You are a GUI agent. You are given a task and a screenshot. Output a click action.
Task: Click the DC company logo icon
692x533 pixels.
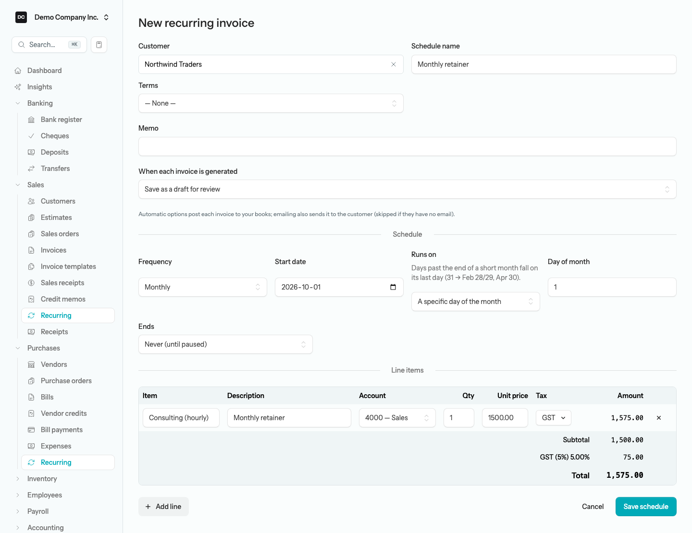[x=21, y=17]
